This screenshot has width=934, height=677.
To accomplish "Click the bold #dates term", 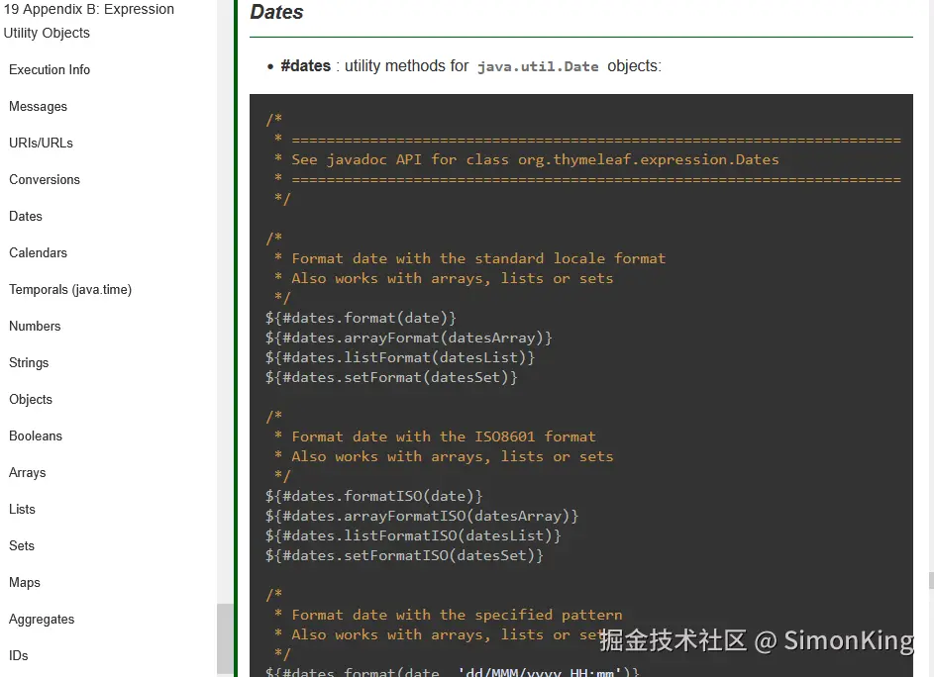I will 306,65.
